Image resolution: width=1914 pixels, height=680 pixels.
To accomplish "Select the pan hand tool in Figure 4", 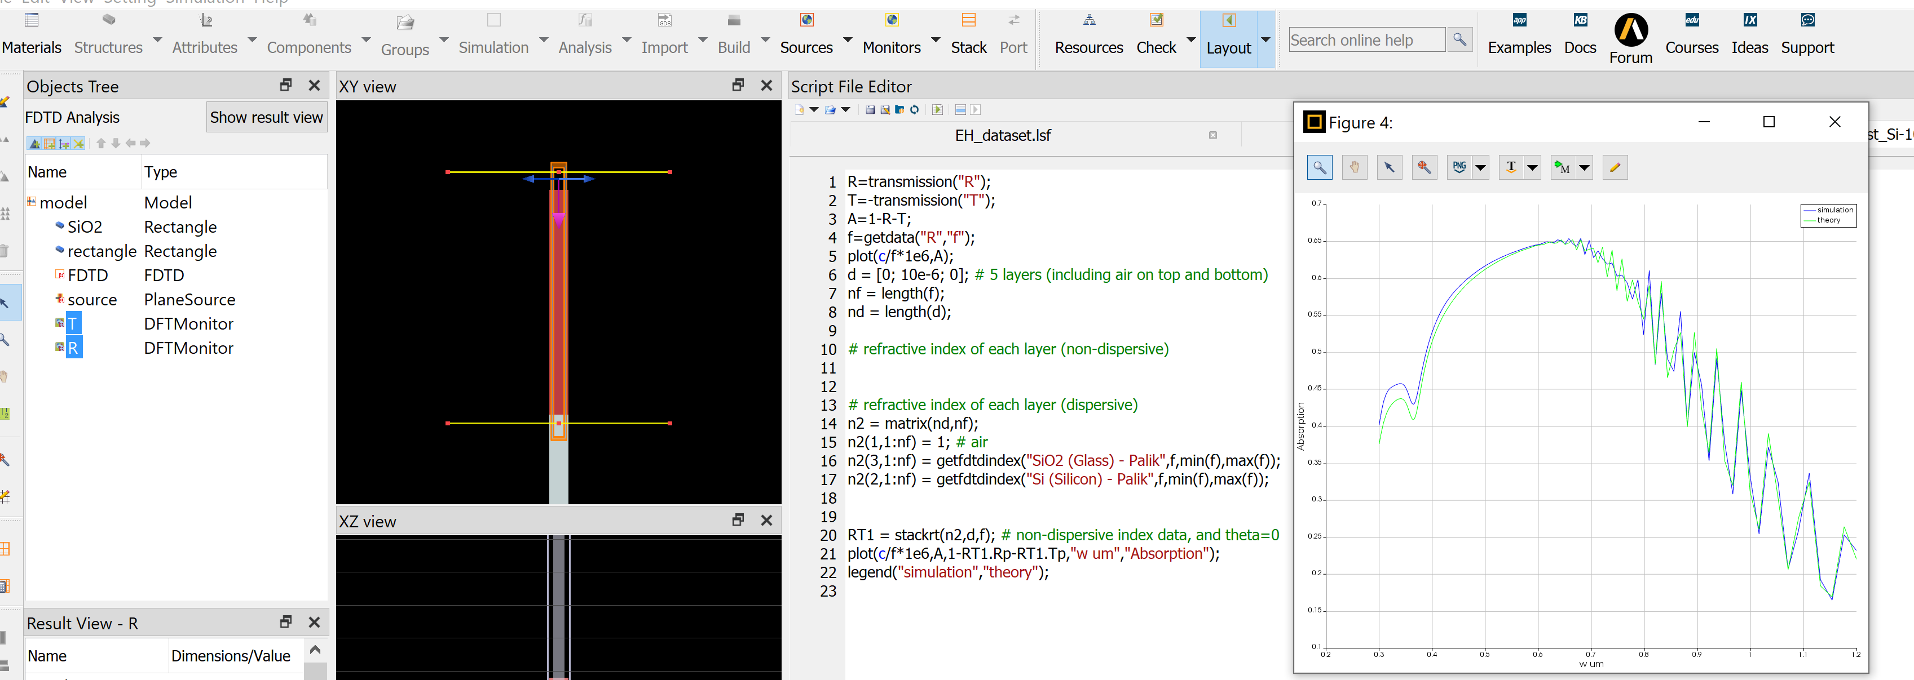I will [1354, 168].
